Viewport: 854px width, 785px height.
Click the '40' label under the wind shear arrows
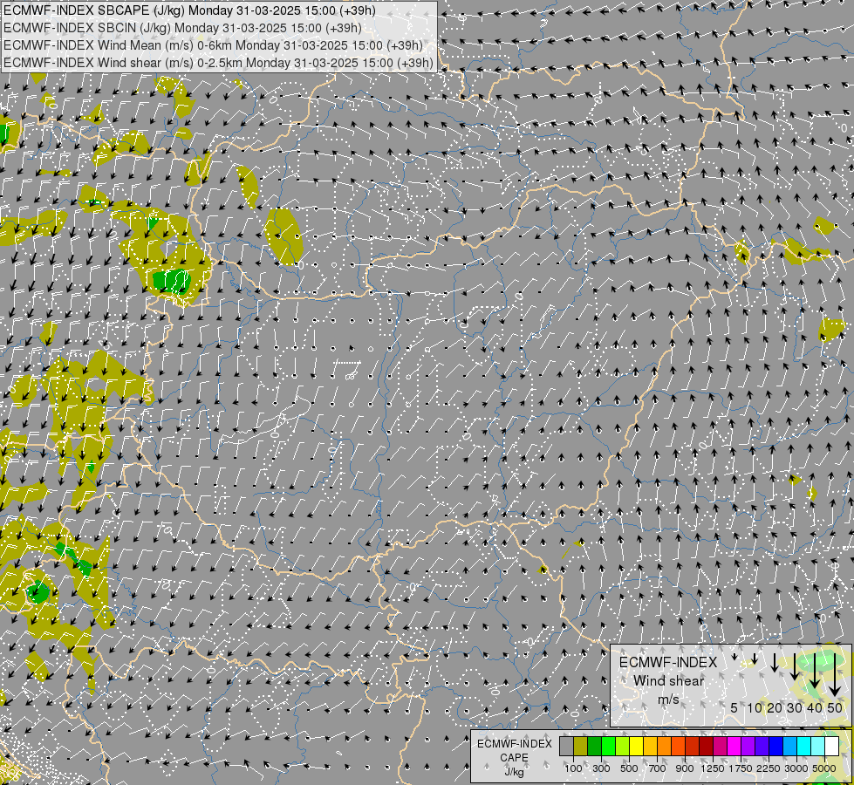coord(814,707)
